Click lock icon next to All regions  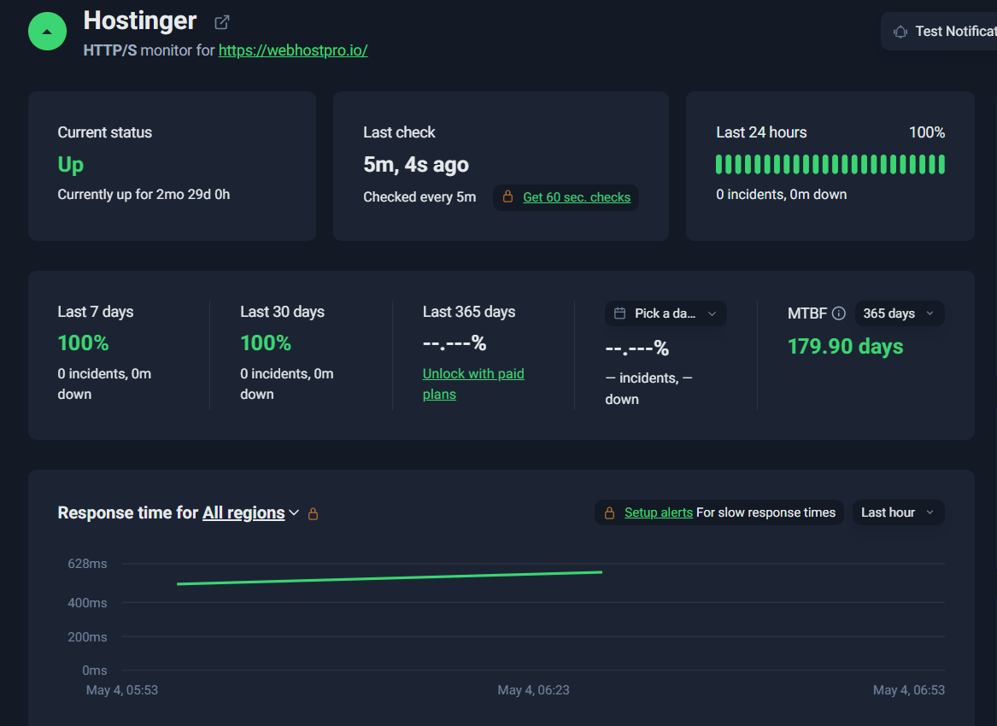313,513
